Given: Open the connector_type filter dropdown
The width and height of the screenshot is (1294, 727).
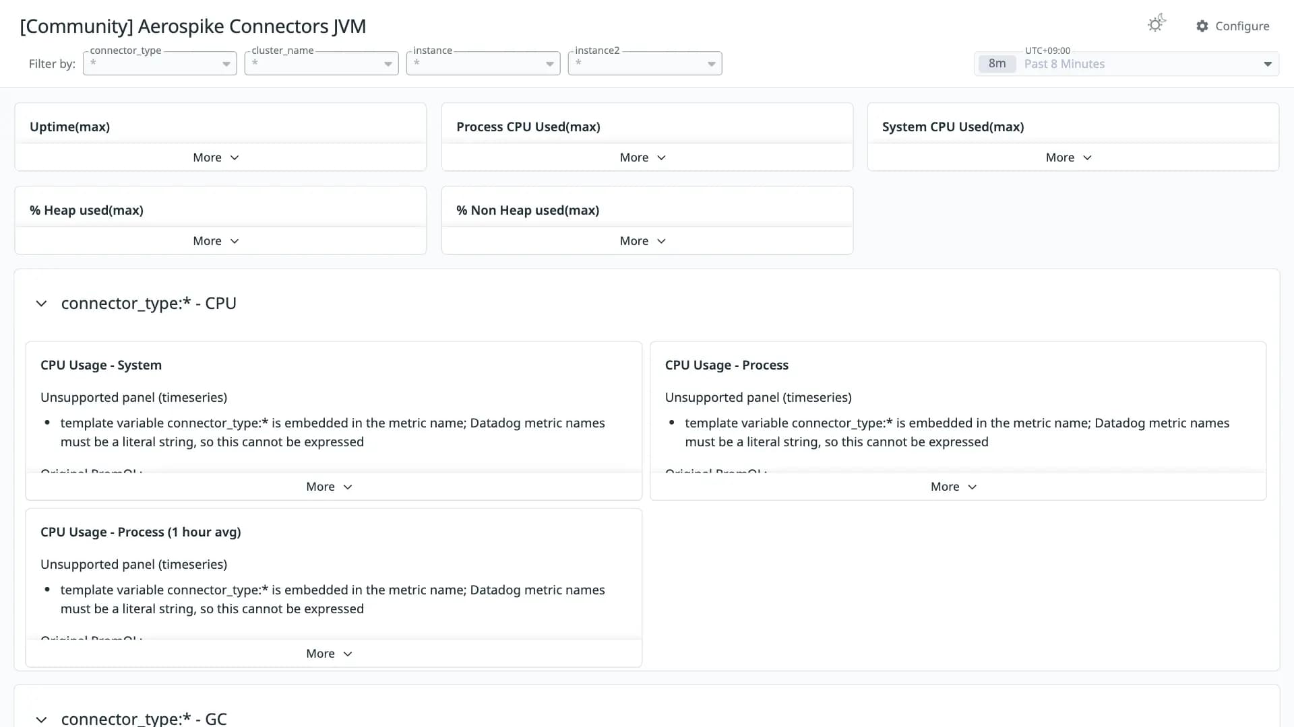Looking at the screenshot, I should tap(160, 63).
